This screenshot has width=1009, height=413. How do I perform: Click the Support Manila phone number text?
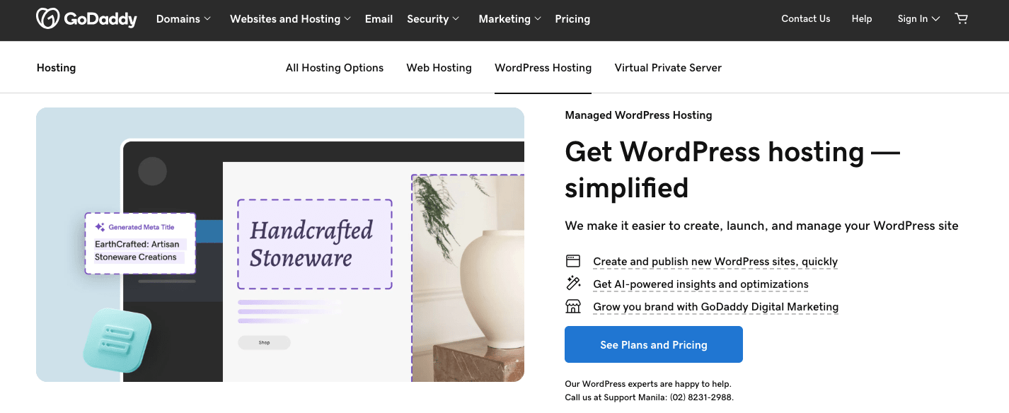[x=649, y=397]
